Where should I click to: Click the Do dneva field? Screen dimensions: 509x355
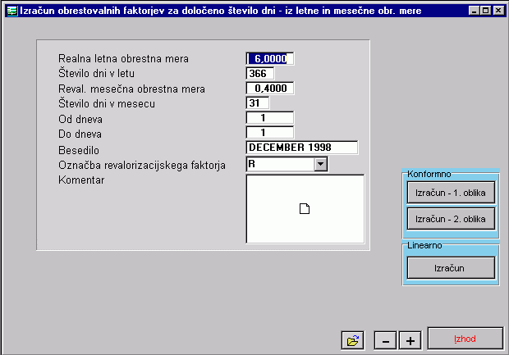[270, 133]
